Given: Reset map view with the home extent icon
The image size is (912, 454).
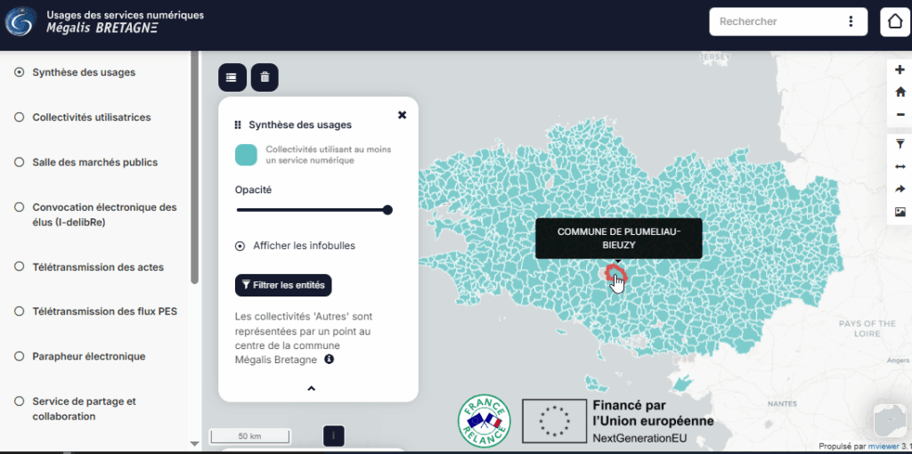Looking at the screenshot, I should [x=900, y=92].
